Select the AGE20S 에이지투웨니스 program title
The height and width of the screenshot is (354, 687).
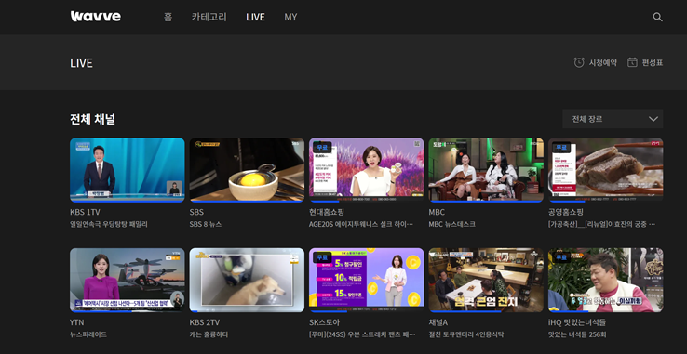pos(361,225)
